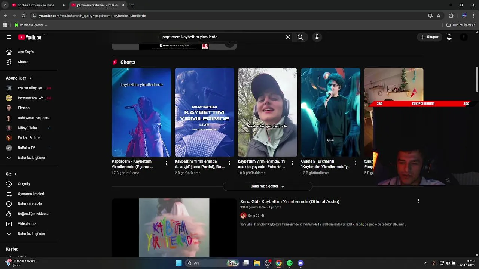Open options menu for Sena Gül video
This screenshot has width=479, height=269.
(418, 201)
